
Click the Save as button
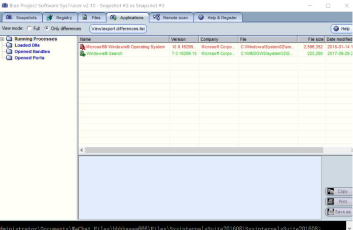coord(339,212)
